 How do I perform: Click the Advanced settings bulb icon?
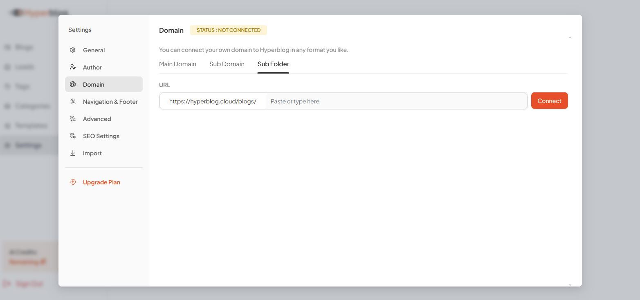73,119
